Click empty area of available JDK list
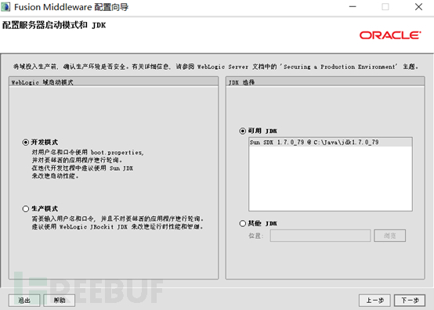The image size is (434, 310). (x=331, y=178)
